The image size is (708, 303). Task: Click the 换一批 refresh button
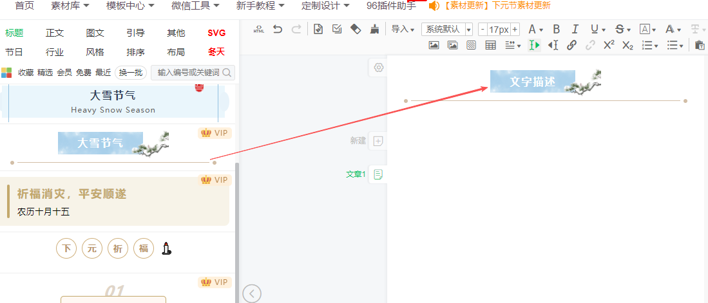[130, 73]
